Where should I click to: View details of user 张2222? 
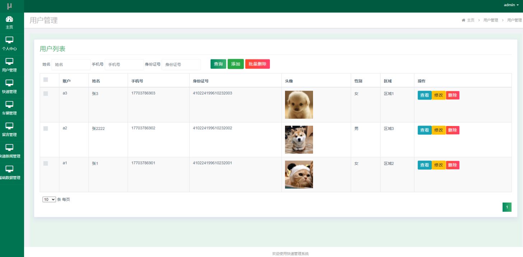coord(425,130)
